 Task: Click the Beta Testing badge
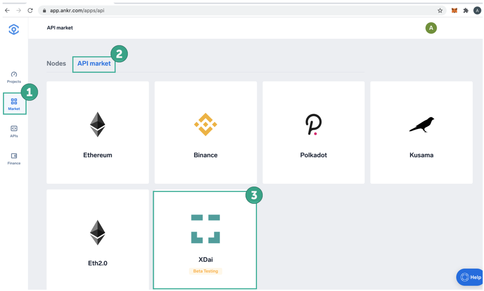coord(205,271)
